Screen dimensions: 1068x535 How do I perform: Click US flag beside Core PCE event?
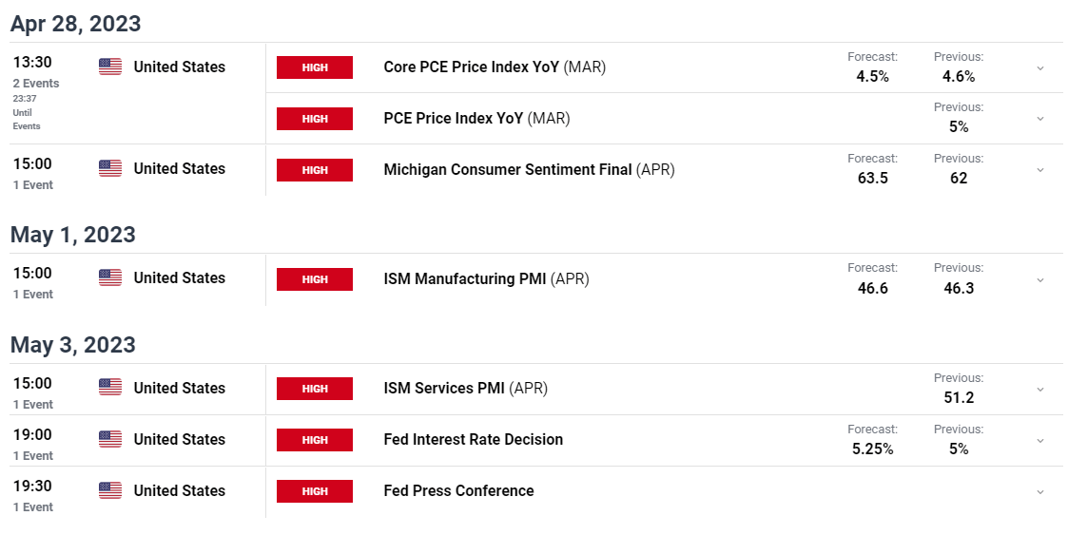tap(110, 67)
